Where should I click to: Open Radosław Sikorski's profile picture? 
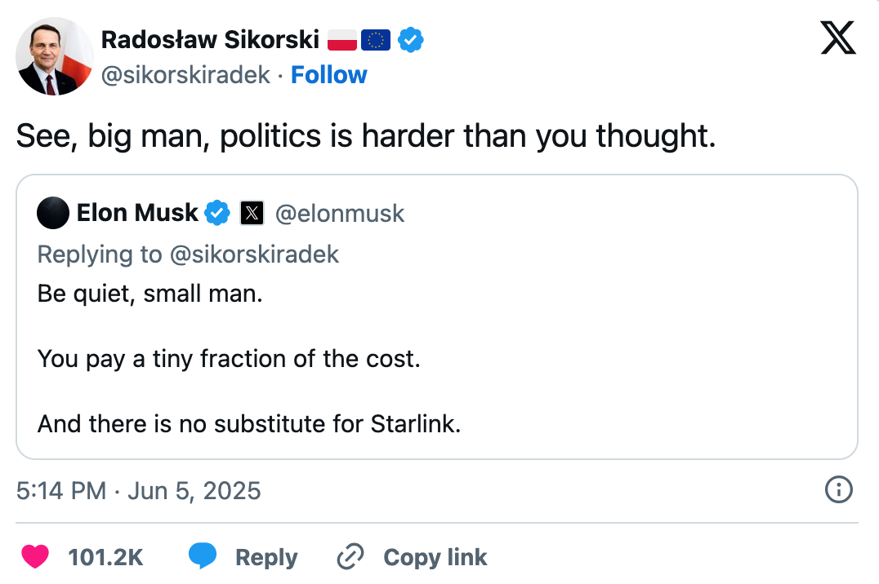(55, 56)
